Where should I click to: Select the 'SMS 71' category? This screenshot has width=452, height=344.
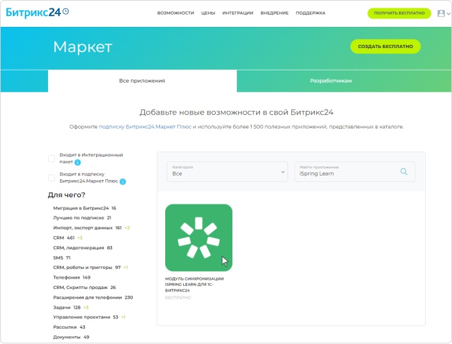point(61,258)
